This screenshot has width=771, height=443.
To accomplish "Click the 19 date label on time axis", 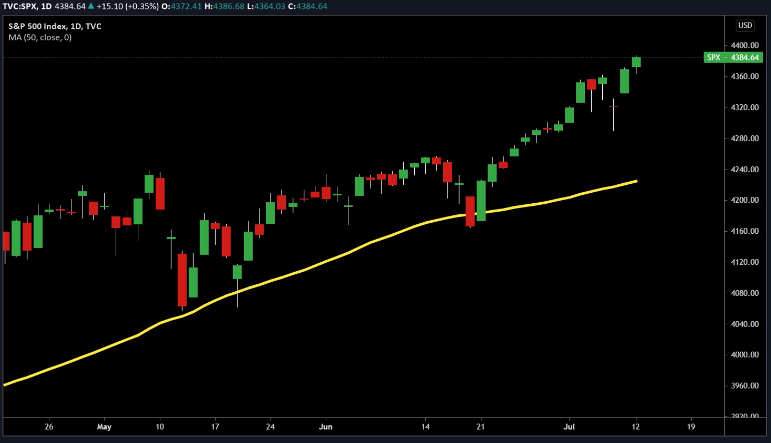I will tap(691, 427).
